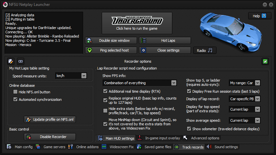Click Update profile on NFS.onl
The image size is (276, 155).
50,119
